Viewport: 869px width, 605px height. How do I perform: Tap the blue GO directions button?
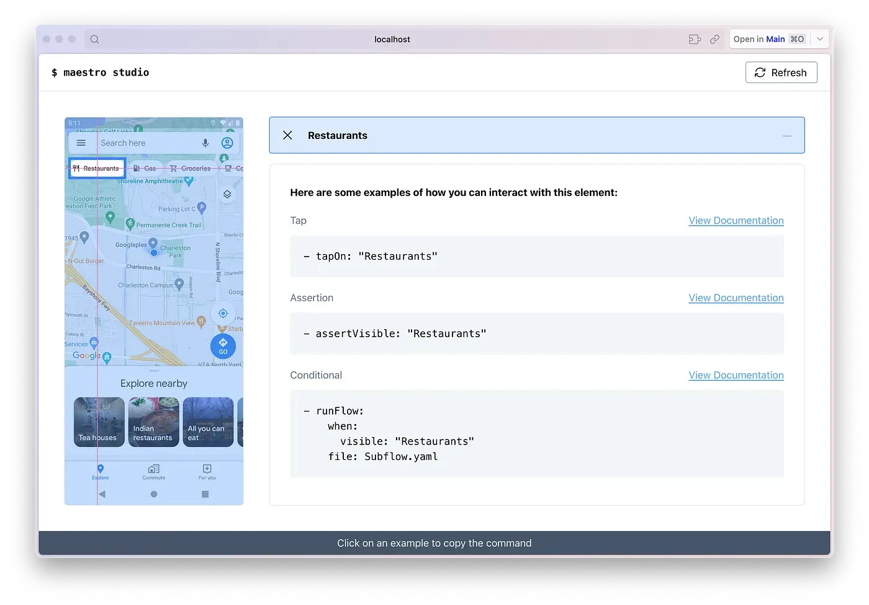click(x=223, y=346)
